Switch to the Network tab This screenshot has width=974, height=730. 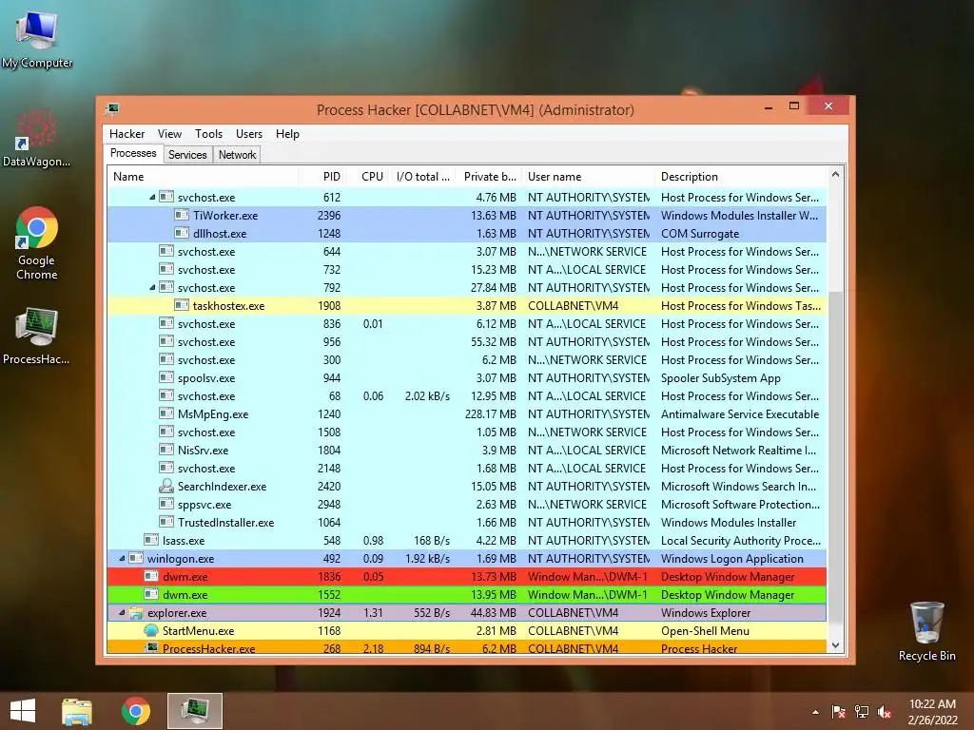(x=237, y=155)
